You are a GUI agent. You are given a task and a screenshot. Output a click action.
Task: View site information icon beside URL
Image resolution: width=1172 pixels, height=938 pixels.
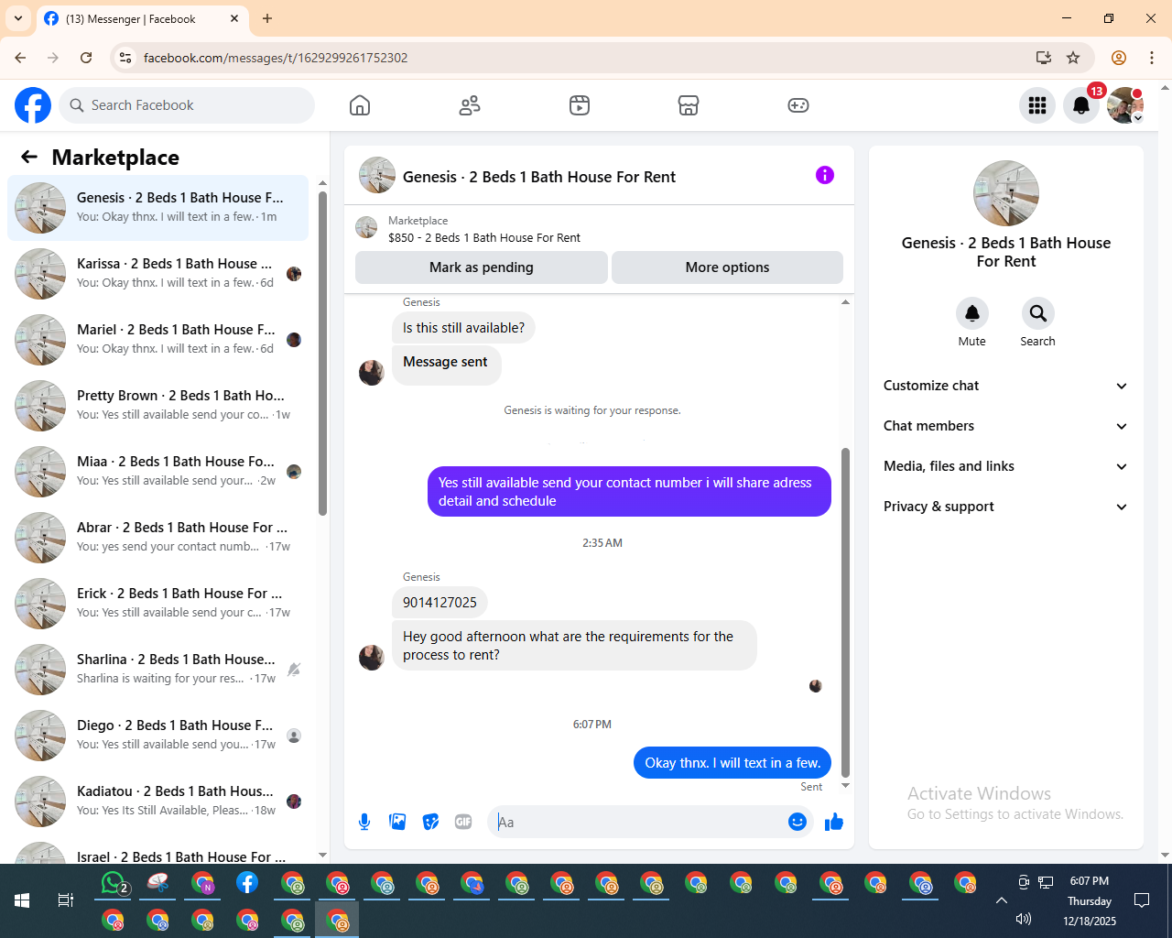pyautogui.click(x=125, y=58)
